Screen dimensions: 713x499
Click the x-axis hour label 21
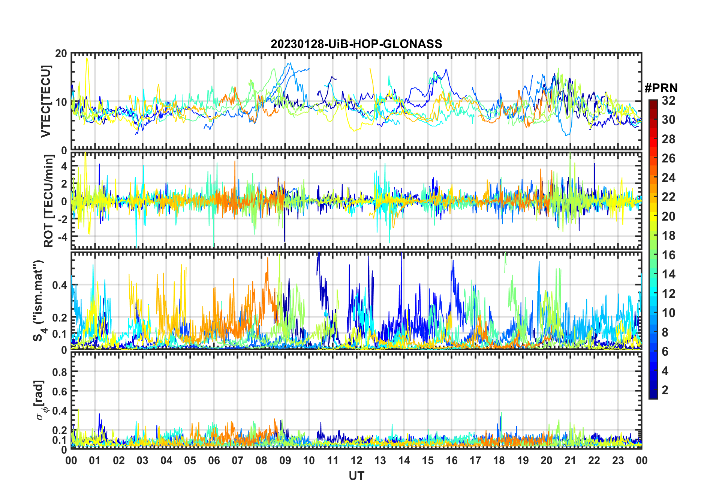571,461
